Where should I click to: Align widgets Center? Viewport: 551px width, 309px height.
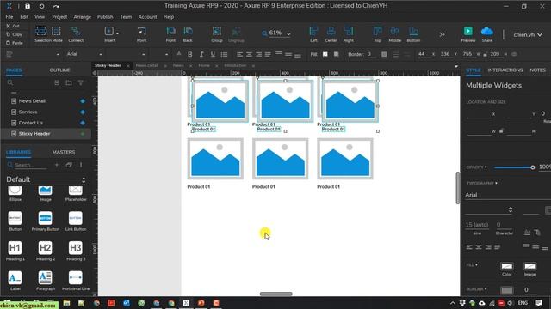click(x=331, y=34)
